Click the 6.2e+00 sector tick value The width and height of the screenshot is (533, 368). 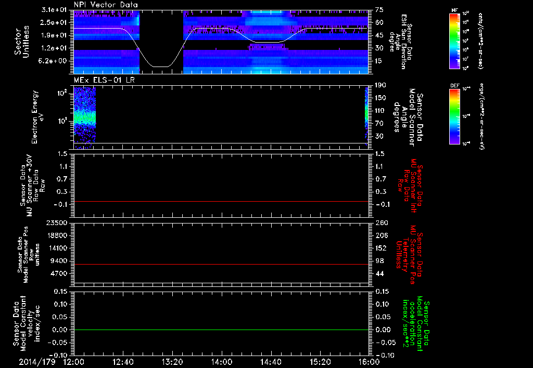(x=52, y=61)
